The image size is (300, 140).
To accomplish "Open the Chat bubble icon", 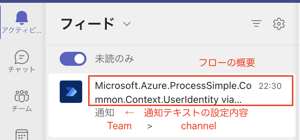I will 22,57.
